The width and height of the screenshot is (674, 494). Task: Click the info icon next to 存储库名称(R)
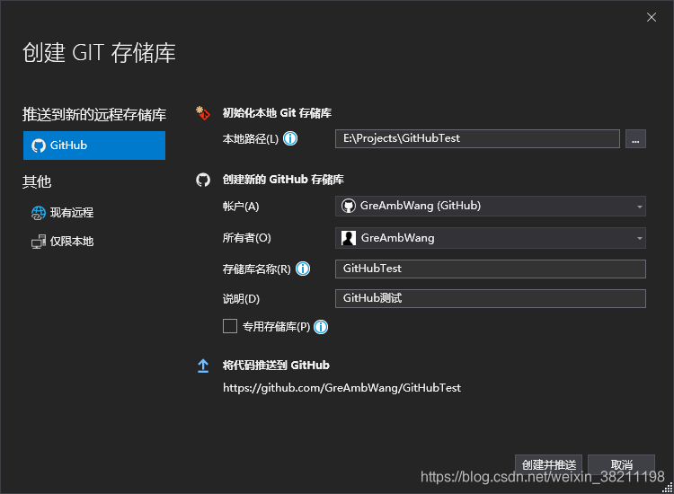pyautogui.click(x=303, y=269)
